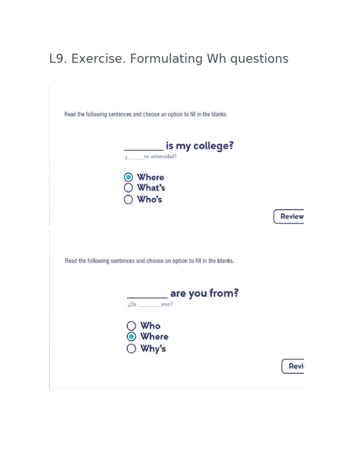Select the "Who" radio option
Screen dimensions: 353x471
click(x=131, y=326)
